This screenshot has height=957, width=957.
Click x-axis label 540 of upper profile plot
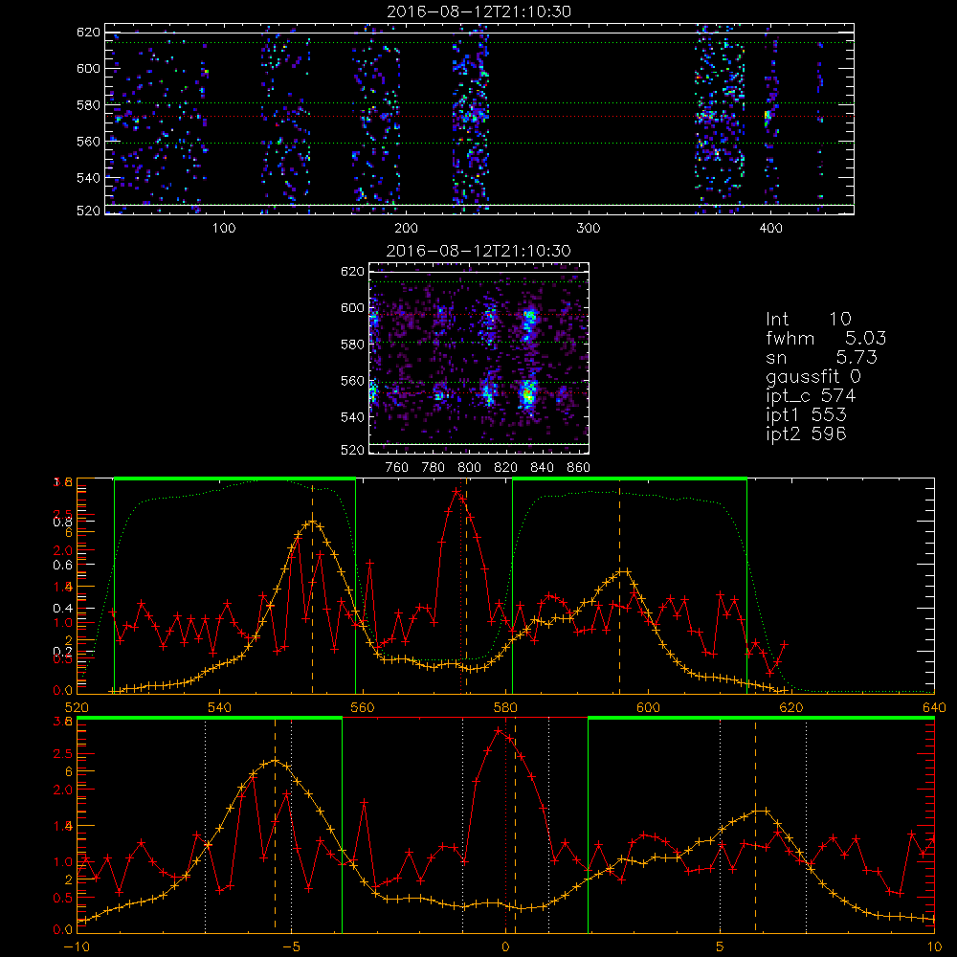pos(220,707)
